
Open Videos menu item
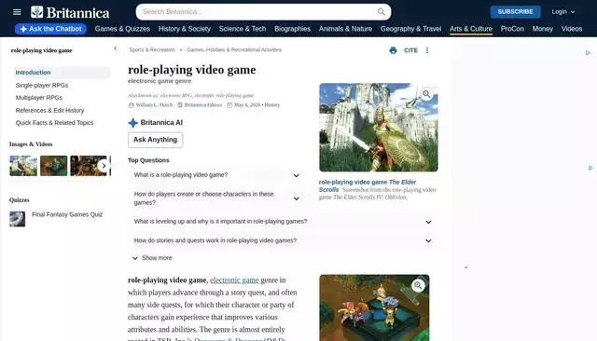(x=572, y=29)
